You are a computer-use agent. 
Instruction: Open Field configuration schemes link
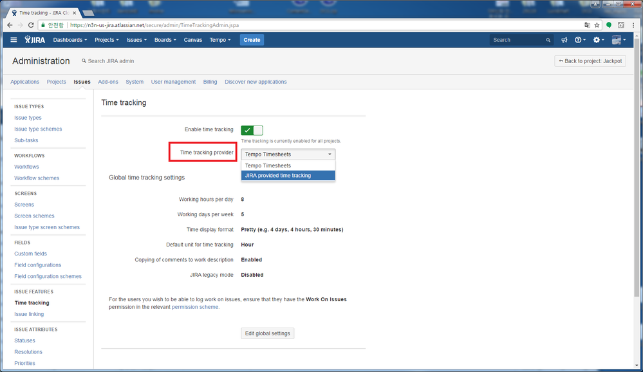click(x=48, y=277)
